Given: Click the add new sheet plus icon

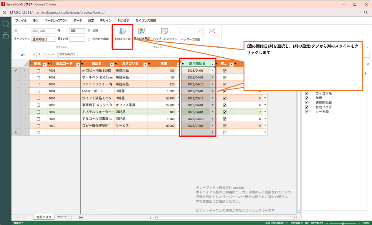Looking at the screenshot, I should pos(81,217).
